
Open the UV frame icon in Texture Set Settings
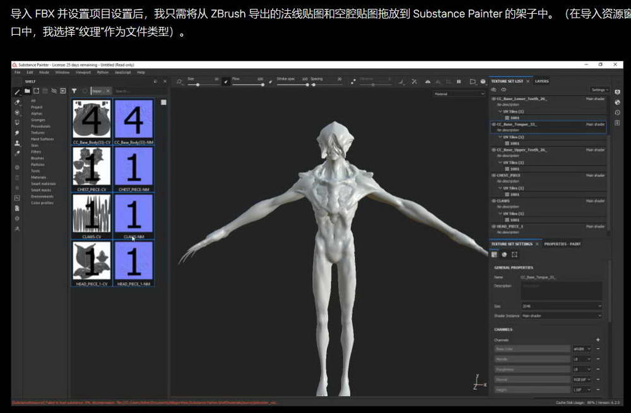(514, 254)
